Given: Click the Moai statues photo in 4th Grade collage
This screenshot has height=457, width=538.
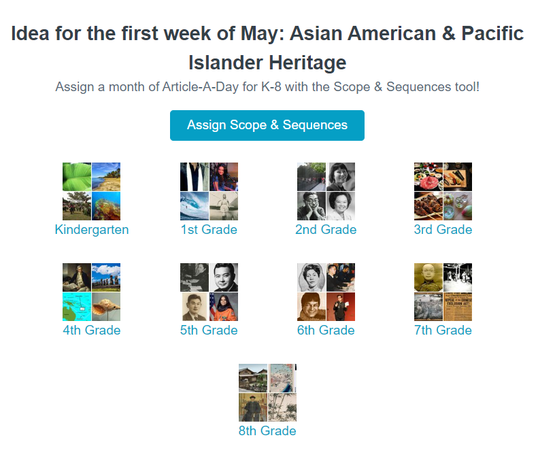Looking at the screenshot, I should (x=106, y=277).
